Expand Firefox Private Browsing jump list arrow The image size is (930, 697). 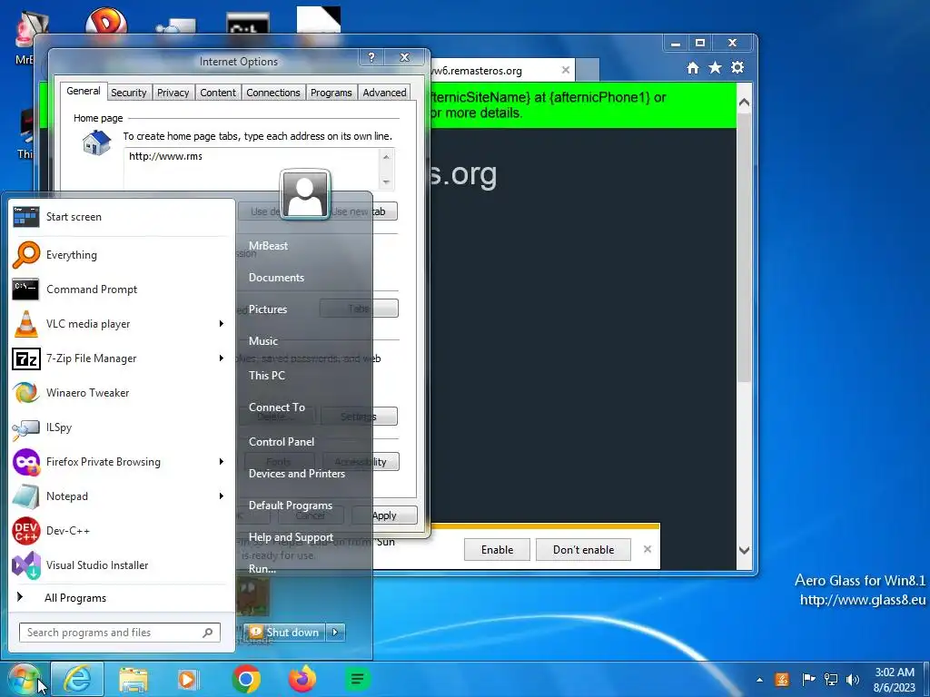click(x=222, y=462)
